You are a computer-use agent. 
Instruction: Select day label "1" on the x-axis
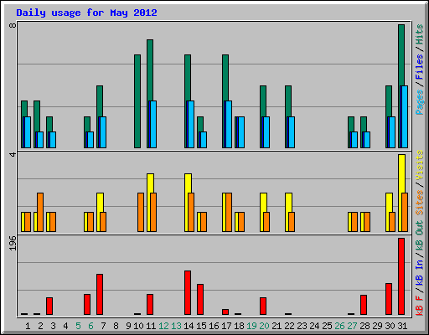[28, 326]
